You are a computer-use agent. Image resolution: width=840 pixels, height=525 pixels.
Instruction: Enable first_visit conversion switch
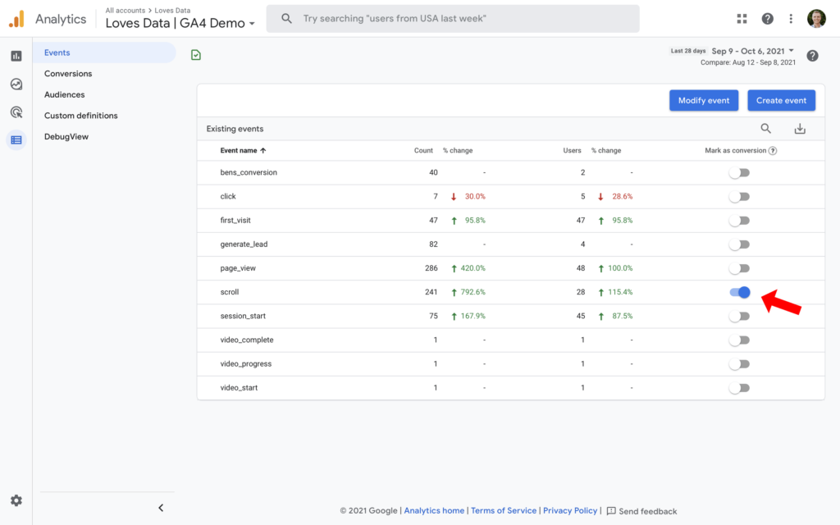click(x=739, y=220)
